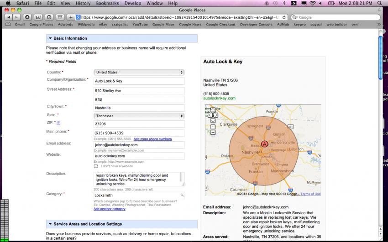Open the State dropdown showing Tennessee

point(139,116)
